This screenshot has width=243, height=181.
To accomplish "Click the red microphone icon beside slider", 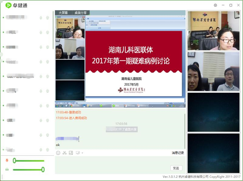I will tap(7, 160).
